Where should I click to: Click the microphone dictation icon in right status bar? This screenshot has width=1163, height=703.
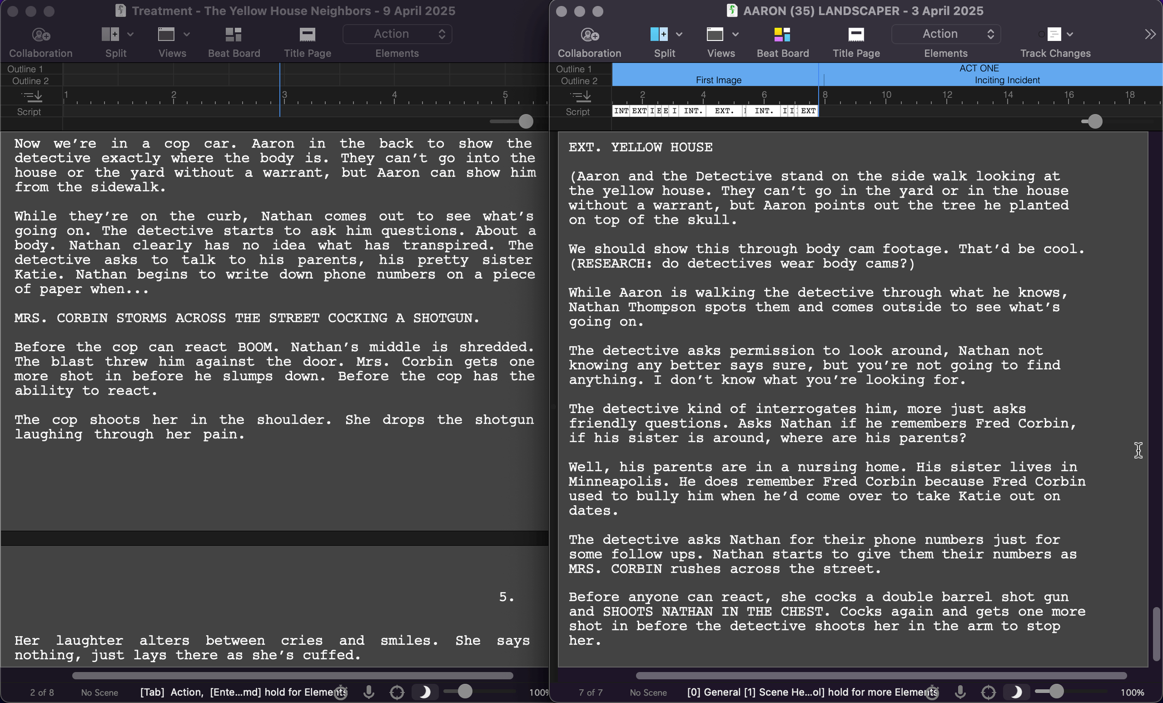(960, 692)
